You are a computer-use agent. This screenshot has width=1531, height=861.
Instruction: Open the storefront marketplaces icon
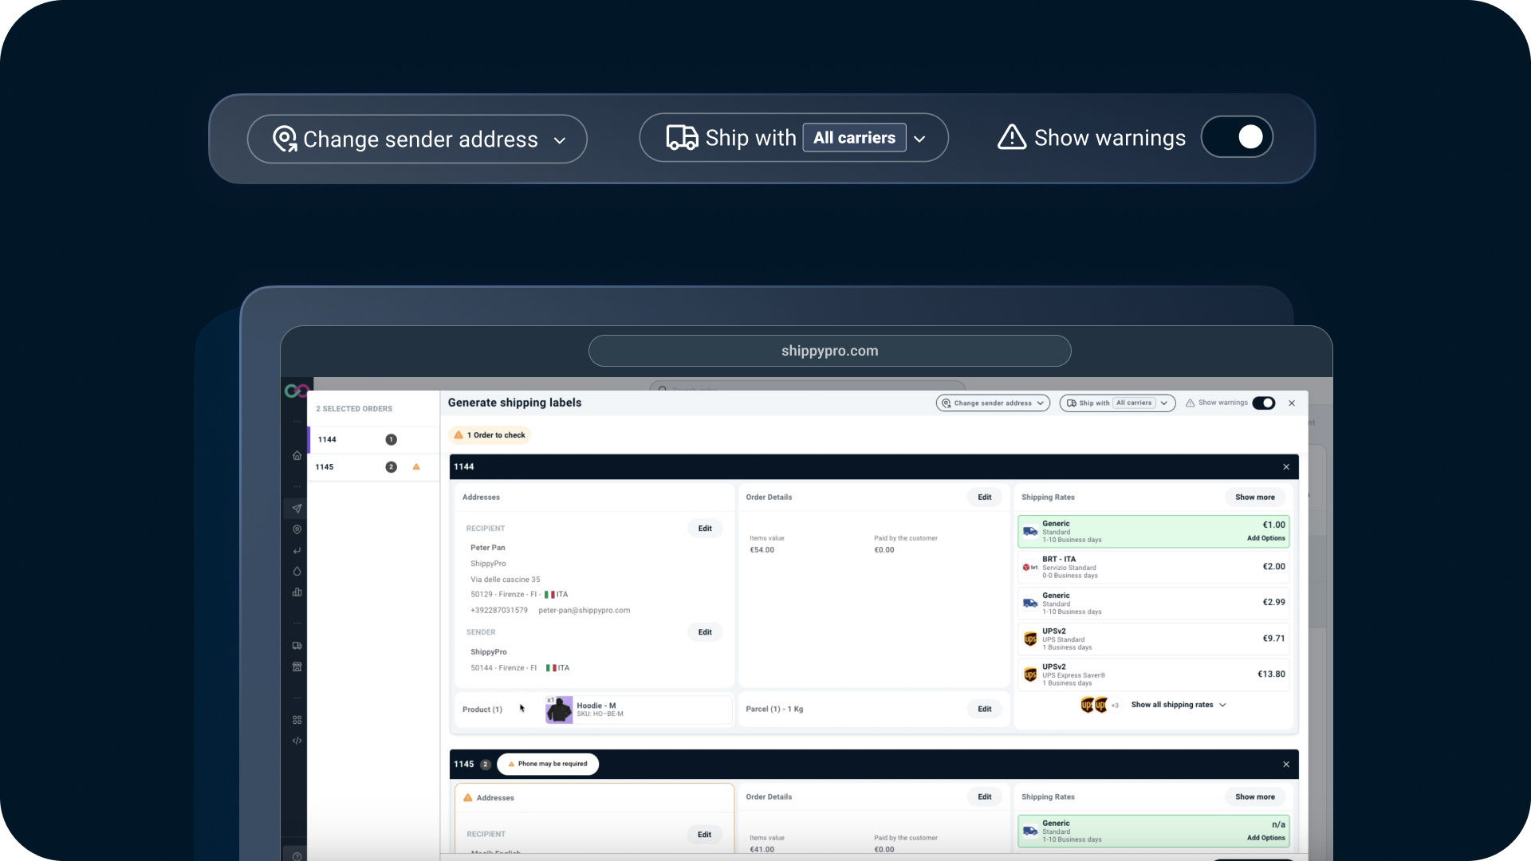pyautogui.click(x=297, y=666)
